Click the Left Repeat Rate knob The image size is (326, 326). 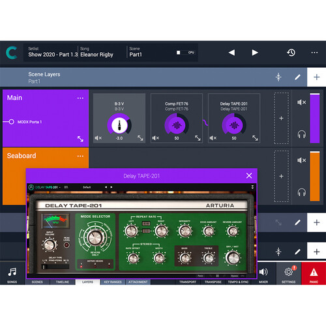click(131, 231)
